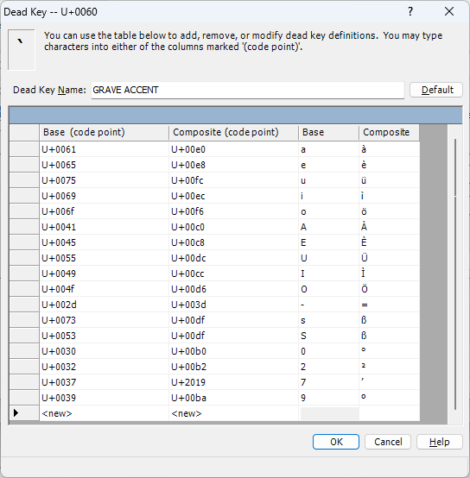Click the table's vertical scrollbar
This screenshot has height=478, width=470.
455,274
